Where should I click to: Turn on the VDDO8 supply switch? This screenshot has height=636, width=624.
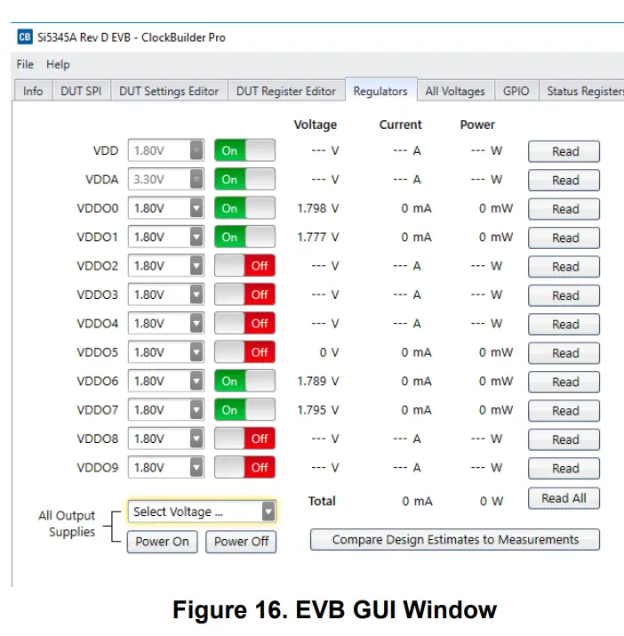tap(244, 439)
